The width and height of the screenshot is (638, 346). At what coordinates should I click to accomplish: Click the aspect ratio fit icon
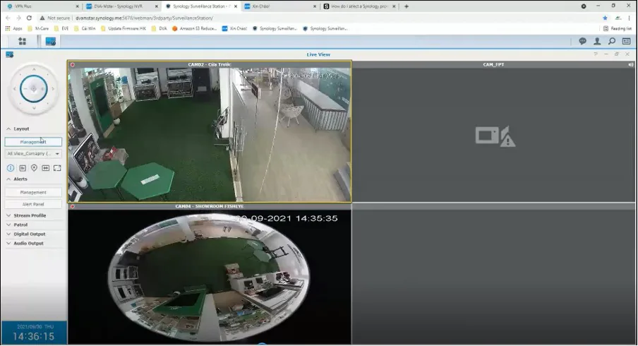click(46, 168)
